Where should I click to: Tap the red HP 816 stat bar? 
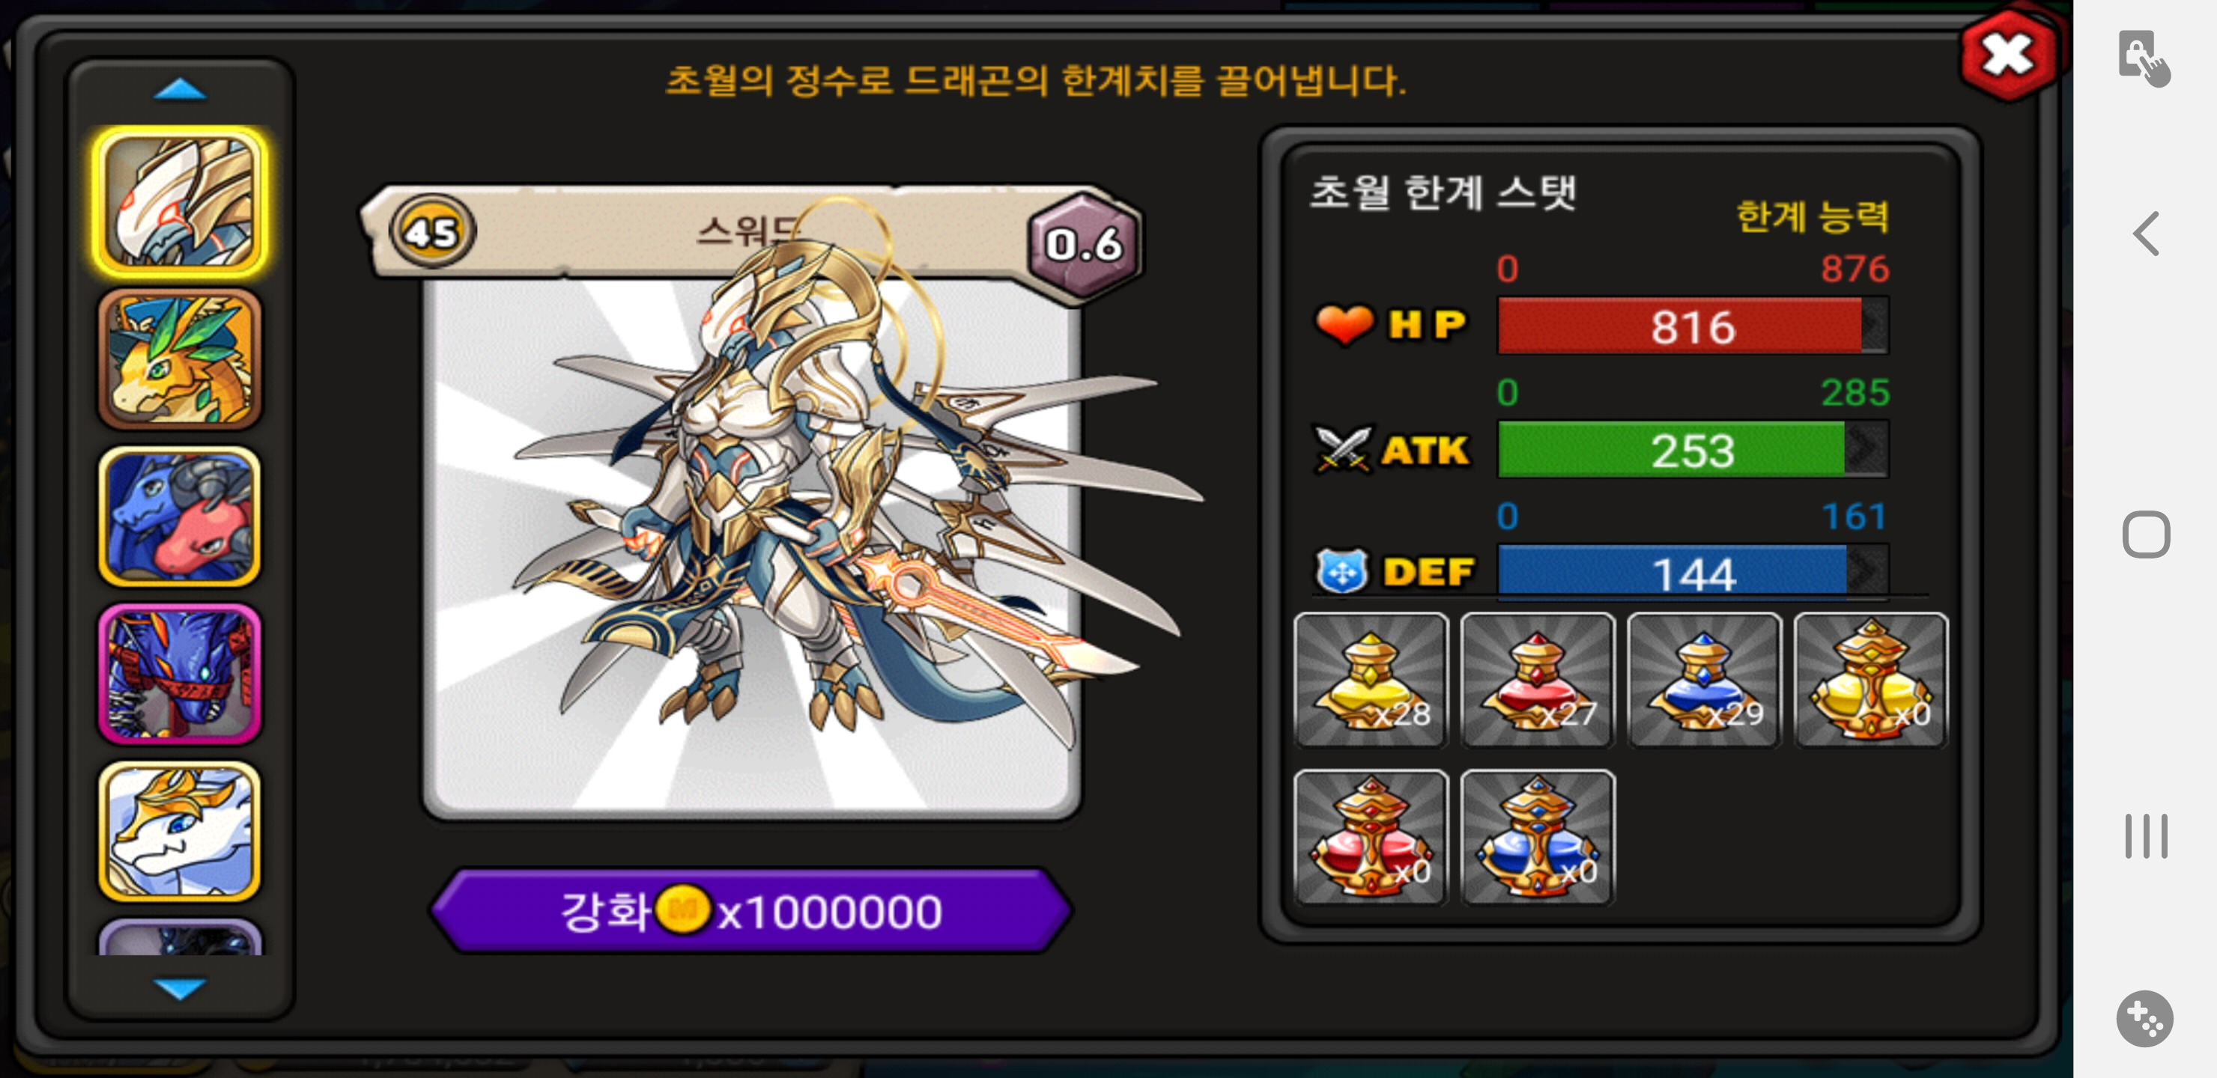1692,326
